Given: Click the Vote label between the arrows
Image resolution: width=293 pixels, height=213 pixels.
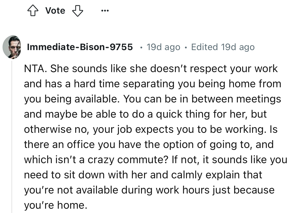Looking at the screenshot, I should pos(55,10).
